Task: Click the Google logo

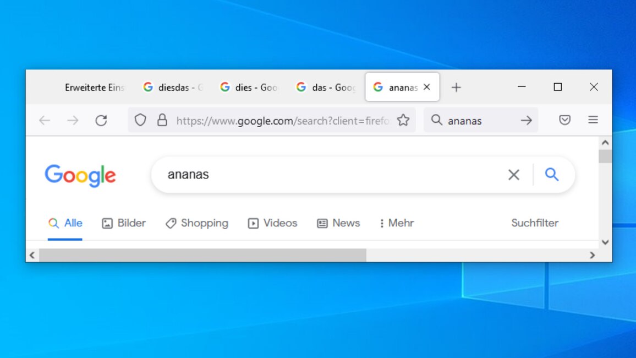Action: [80, 175]
